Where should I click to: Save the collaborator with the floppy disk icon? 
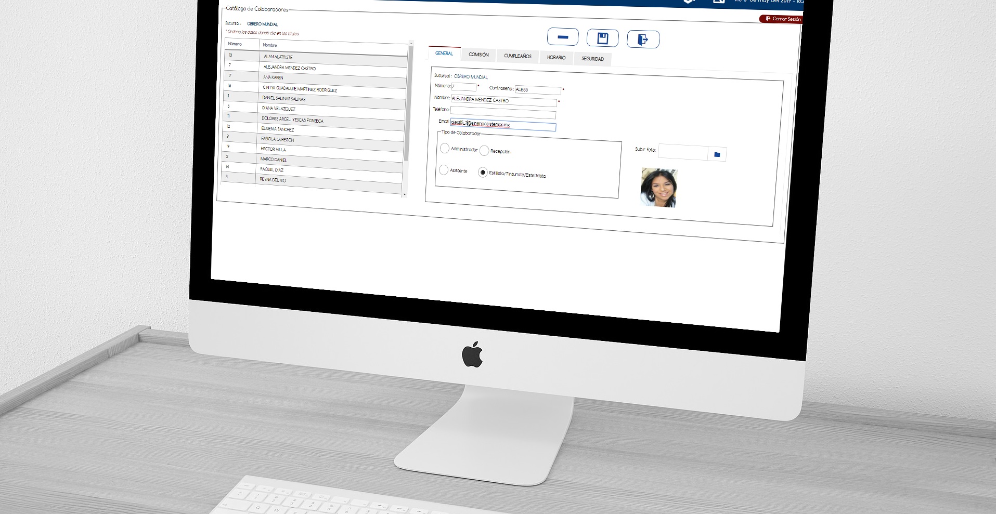(x=602, y=38)
